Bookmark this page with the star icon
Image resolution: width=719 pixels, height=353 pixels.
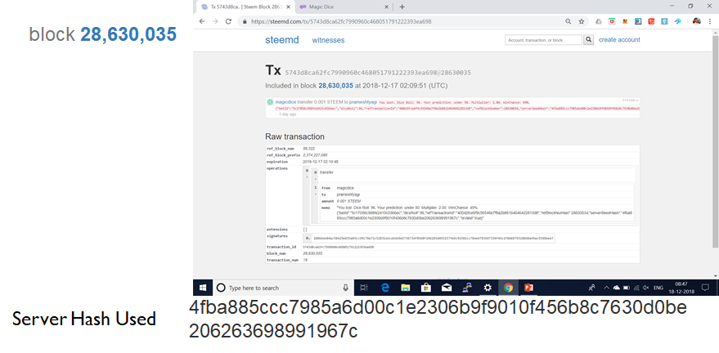click(x=582, y=21)
